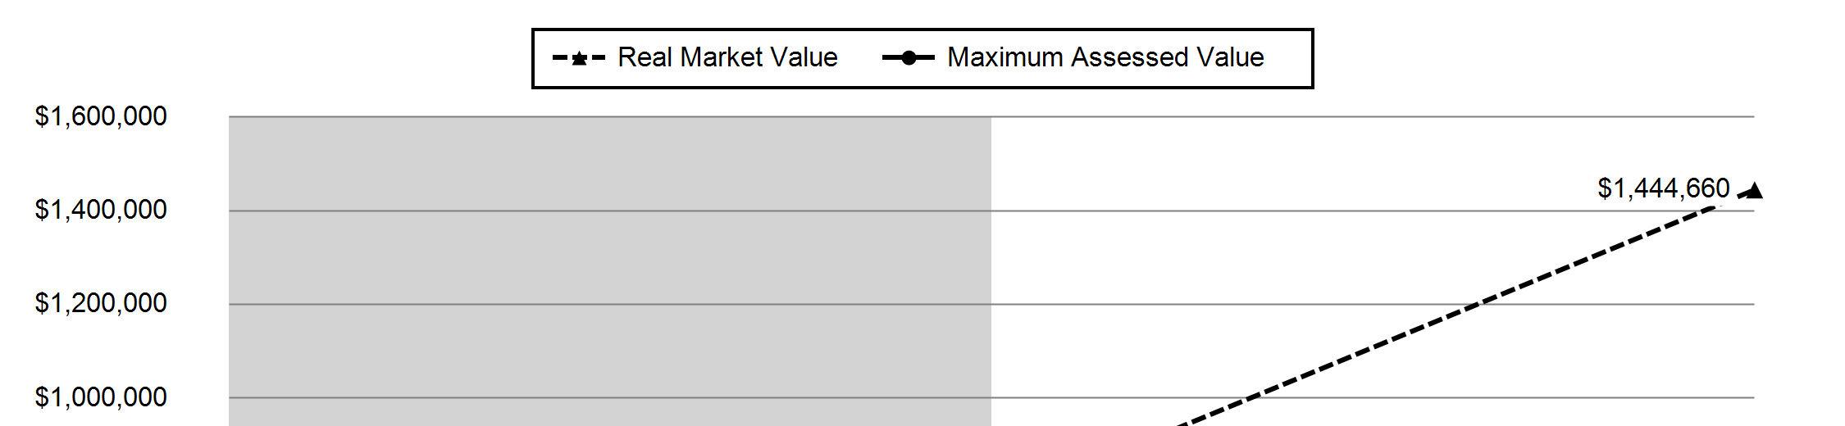Select the white unshaded plot area
Image resolution: width=1845 pixels, height=426 pixels.
1373,270
